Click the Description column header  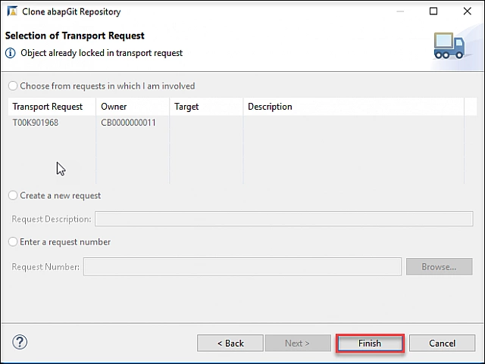pyautogui.click(x=270, y=107)
